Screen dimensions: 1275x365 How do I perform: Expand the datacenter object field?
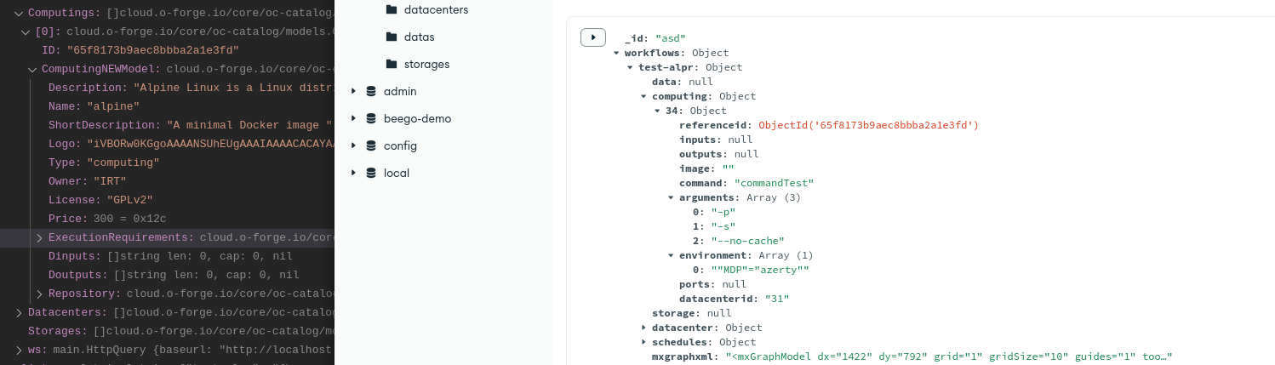pos(643,328)
